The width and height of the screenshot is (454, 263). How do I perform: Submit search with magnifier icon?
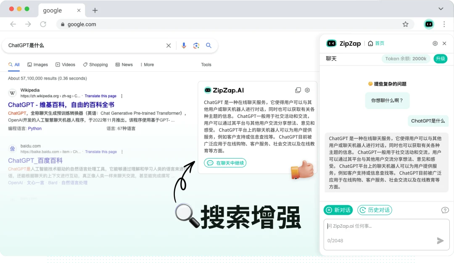[x=209, y=45]
